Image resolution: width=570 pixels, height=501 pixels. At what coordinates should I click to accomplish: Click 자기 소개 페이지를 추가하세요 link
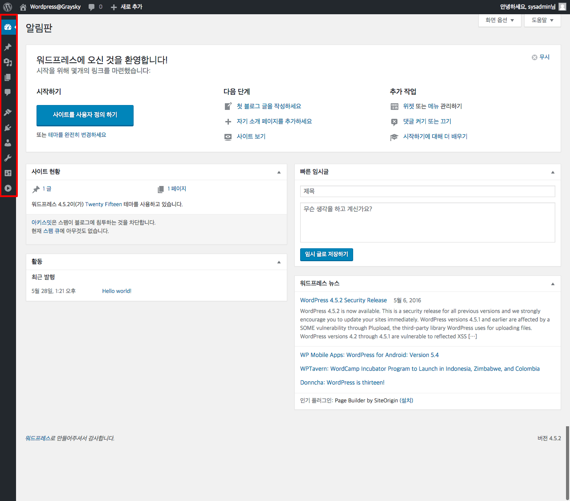pyautogui.click(x=274, y=121)
